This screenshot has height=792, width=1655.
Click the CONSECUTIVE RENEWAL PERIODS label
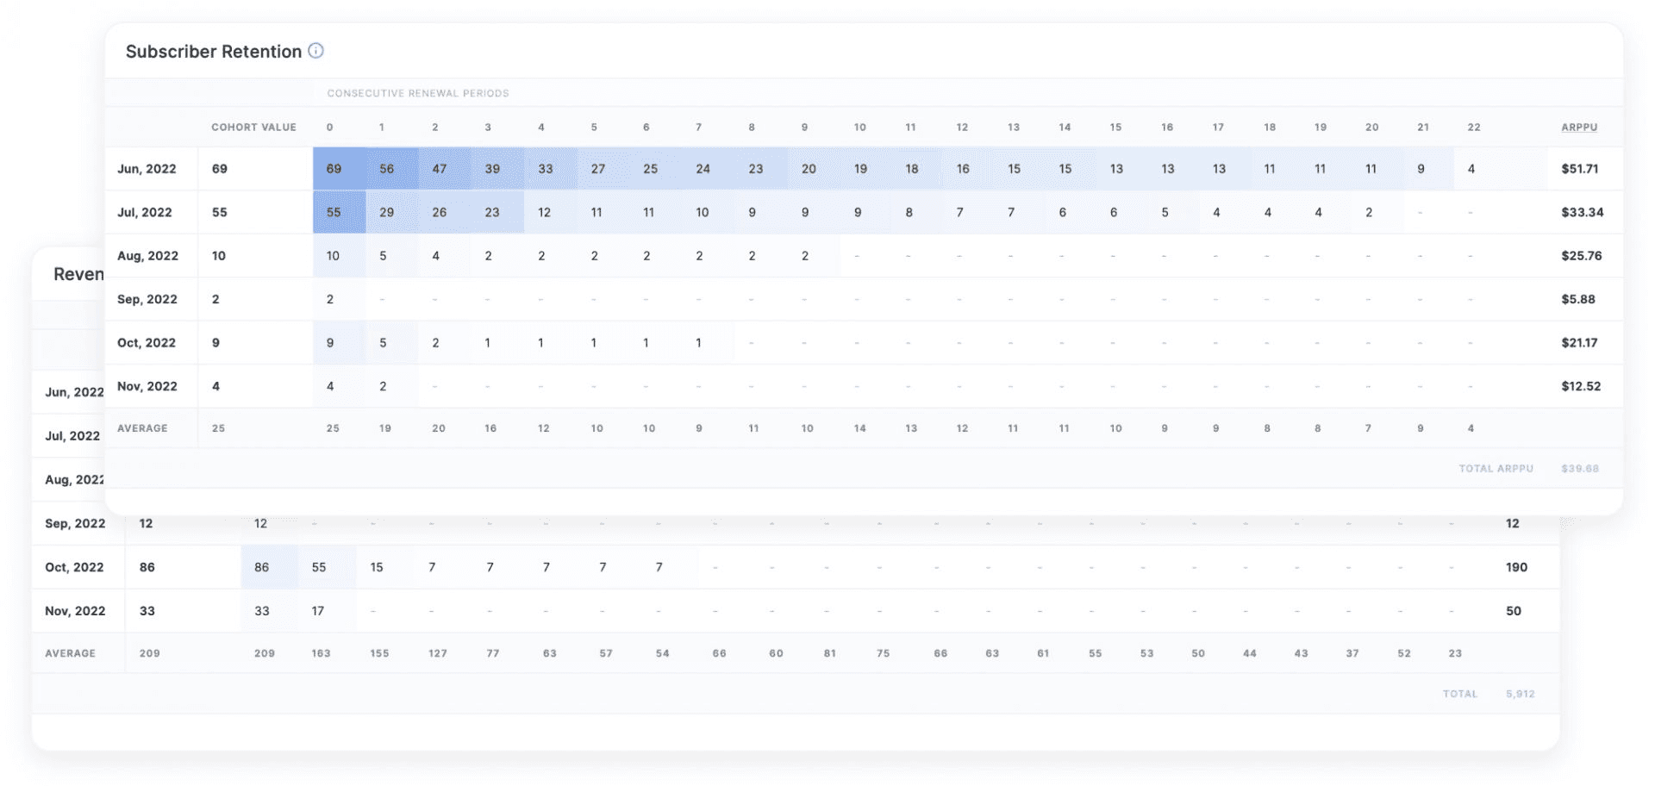point(418,93)
